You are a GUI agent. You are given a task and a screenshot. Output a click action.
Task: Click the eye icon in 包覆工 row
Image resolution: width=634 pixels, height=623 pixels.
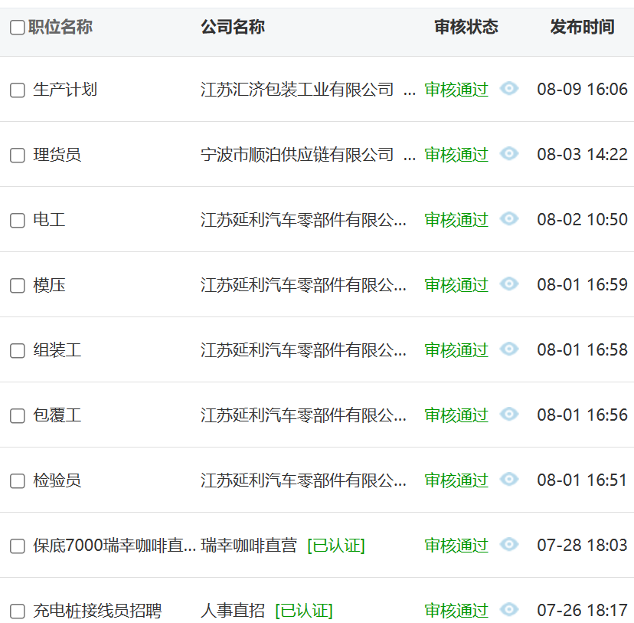click(x=508, y=415)
